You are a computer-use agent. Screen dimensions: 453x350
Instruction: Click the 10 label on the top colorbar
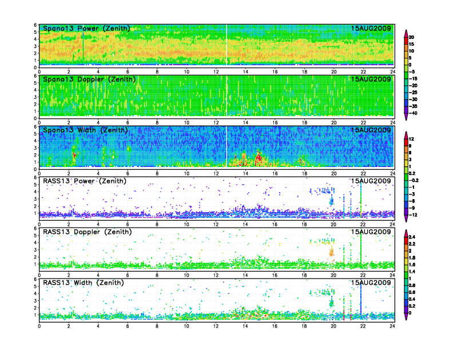click(411, 51)
